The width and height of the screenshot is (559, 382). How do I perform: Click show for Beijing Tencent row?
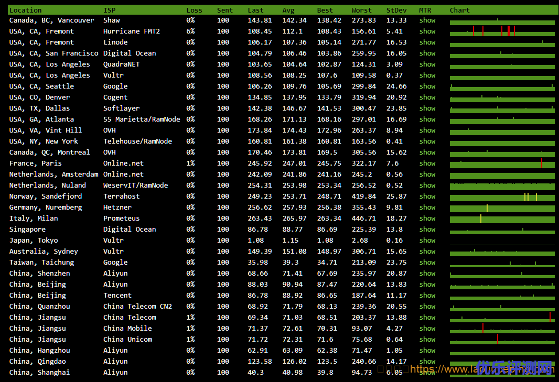coord(427,296)
